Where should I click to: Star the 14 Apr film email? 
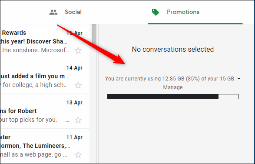(x=78, y=85)
